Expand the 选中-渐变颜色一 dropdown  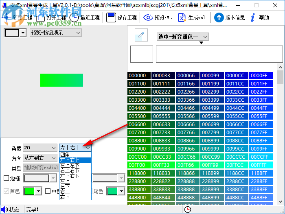tap(183, 37)
